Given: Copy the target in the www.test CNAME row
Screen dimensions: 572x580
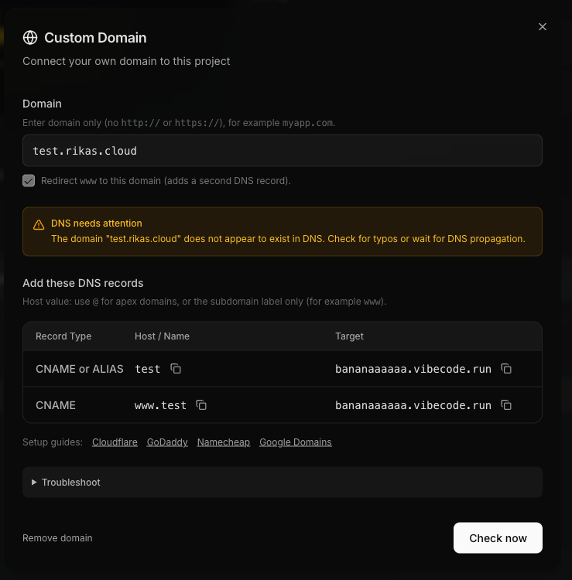Looking at the screenshot, I should (506, 405).
